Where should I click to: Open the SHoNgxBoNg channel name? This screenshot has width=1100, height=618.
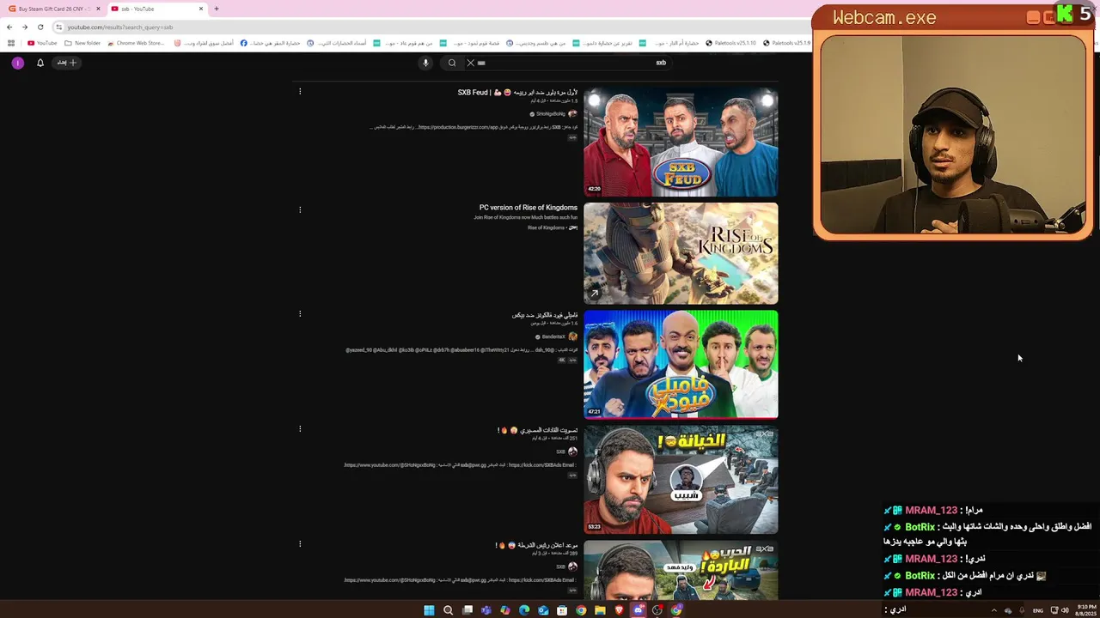click(551, 114)
